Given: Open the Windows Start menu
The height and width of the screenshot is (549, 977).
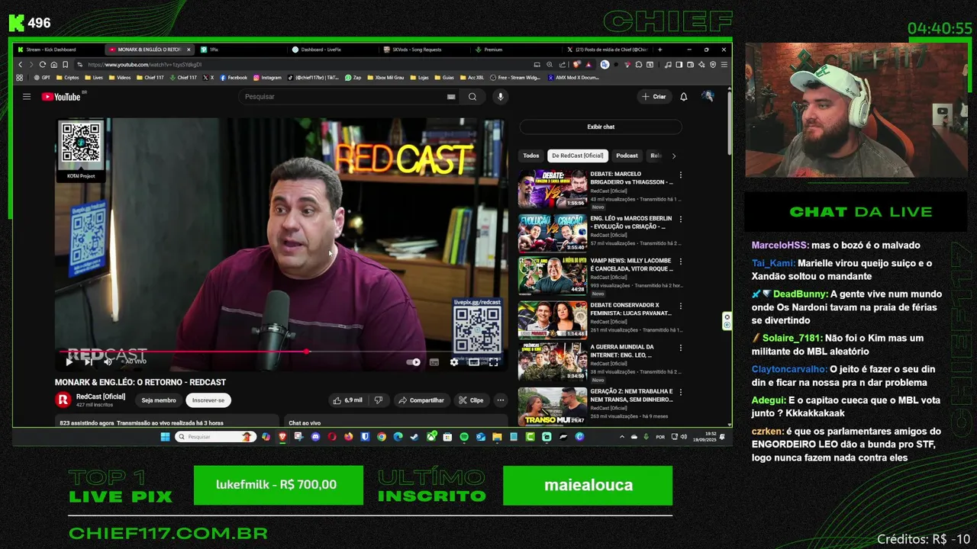Looking at the screenshot, I should pyautogui.click(x=165, y=437).
